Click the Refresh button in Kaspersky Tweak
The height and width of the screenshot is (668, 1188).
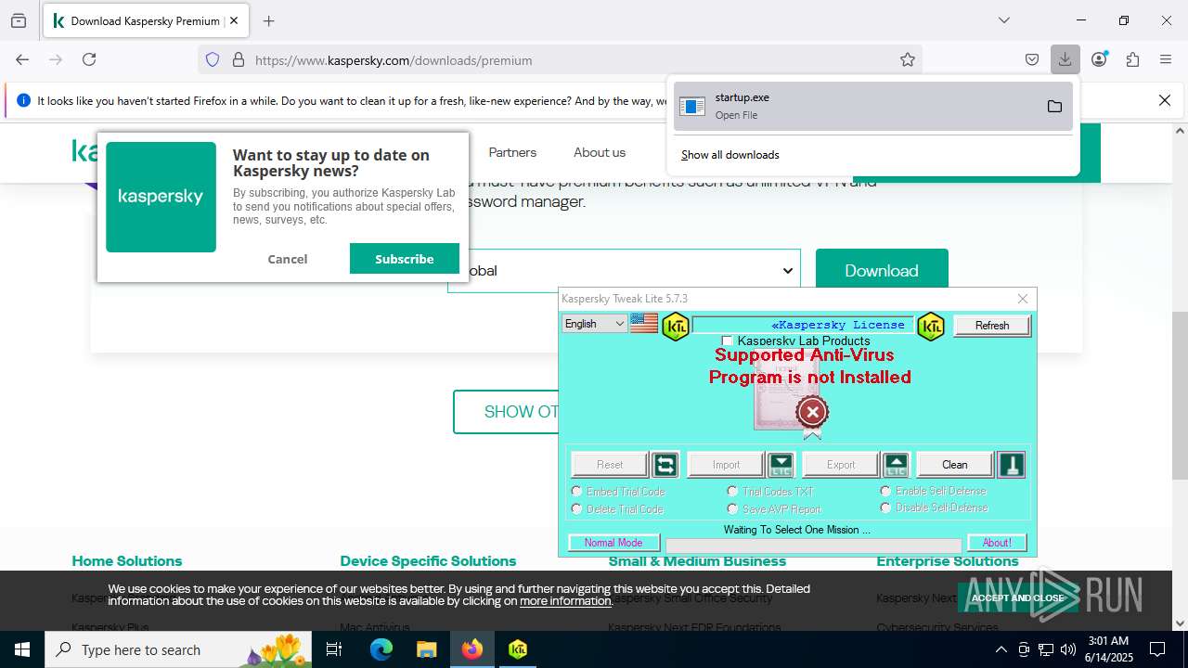992,326
